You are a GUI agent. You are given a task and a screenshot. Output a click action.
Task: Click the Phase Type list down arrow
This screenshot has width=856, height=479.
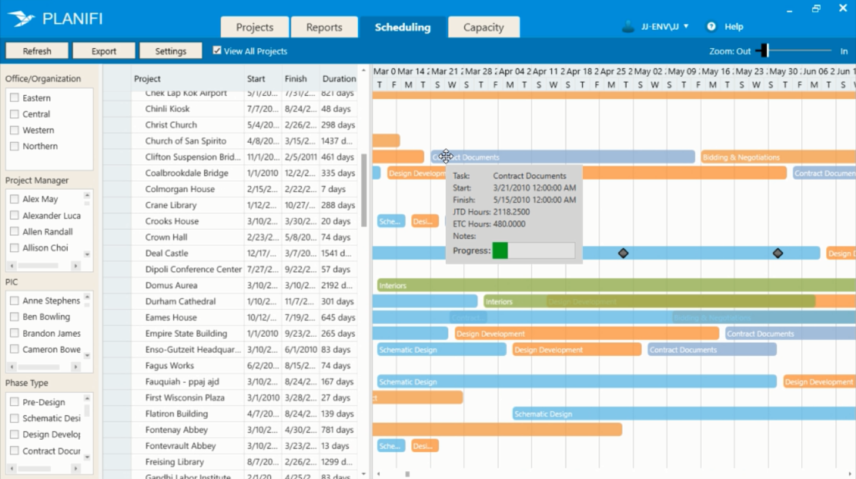pos(87,458)
